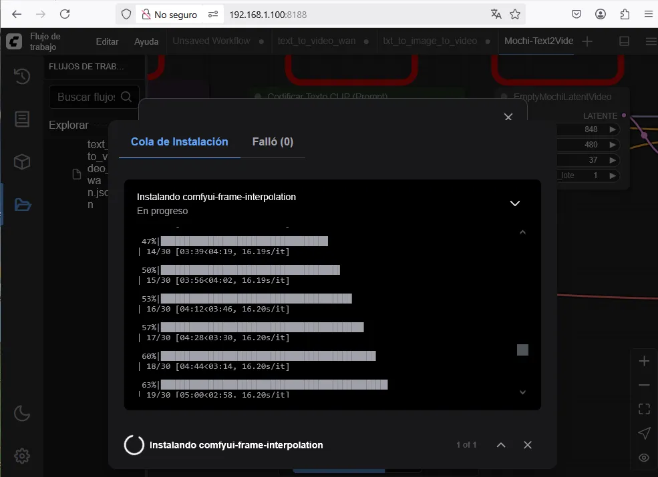This screenshot has height=477, width=658.
Task: Open site permissions icon in the address bar
Action: click(x=213, y=14)
